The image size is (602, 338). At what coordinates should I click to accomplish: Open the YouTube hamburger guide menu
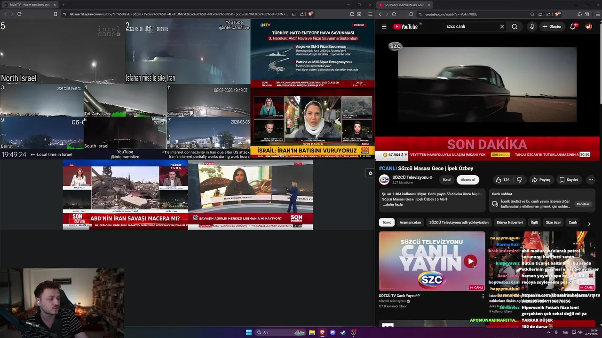(384, 27)
